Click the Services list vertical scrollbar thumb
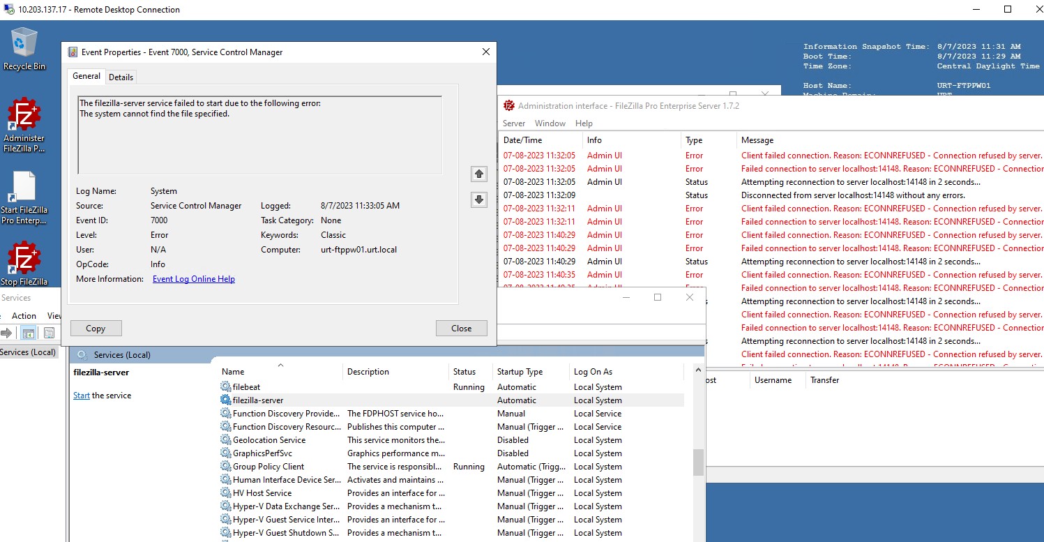1044x542 pixels. coord(698,462)
